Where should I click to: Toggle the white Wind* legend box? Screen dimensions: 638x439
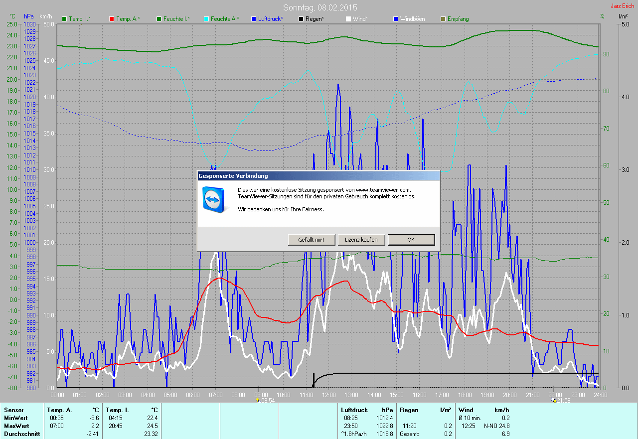(x=348, y=19)
